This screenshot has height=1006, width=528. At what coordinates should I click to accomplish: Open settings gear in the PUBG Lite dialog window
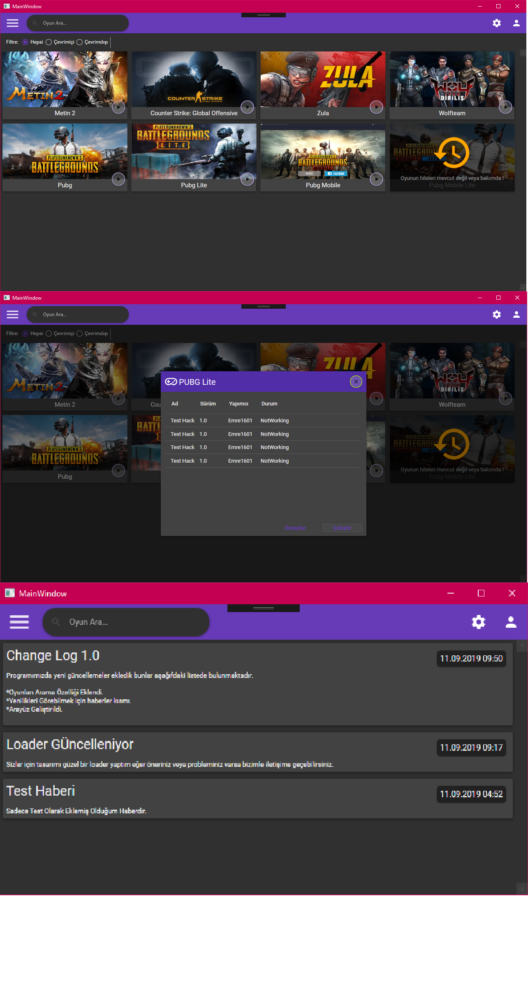[497, 314]
